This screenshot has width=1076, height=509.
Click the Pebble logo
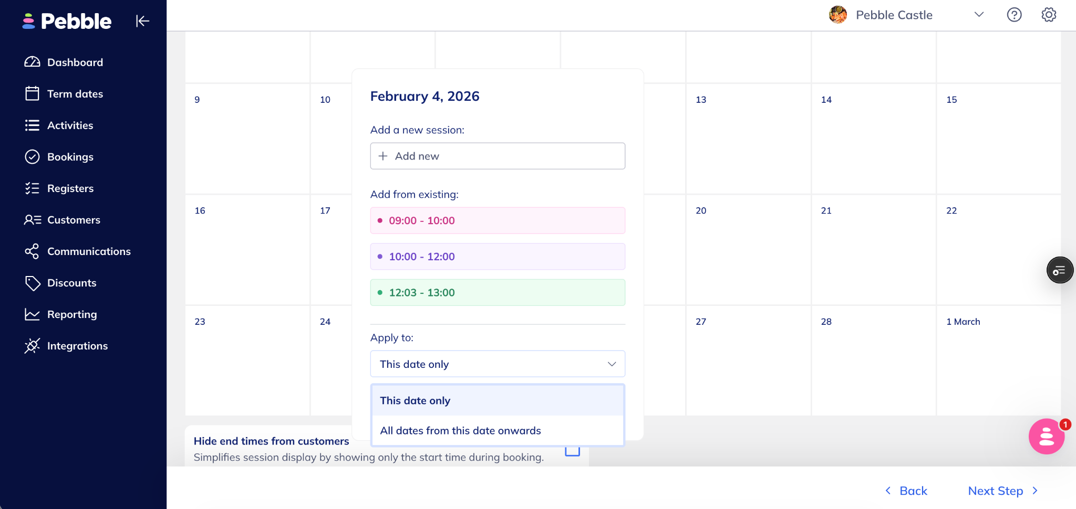coord(67,21)
